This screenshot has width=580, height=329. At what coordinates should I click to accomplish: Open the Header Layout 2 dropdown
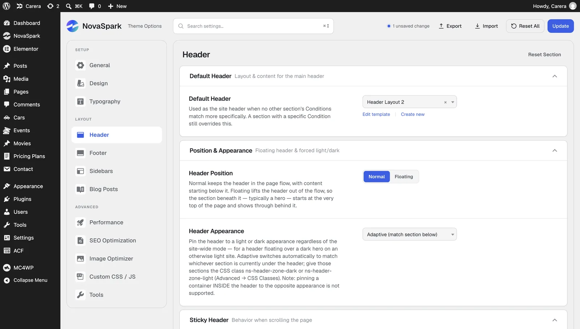[410, 102]
